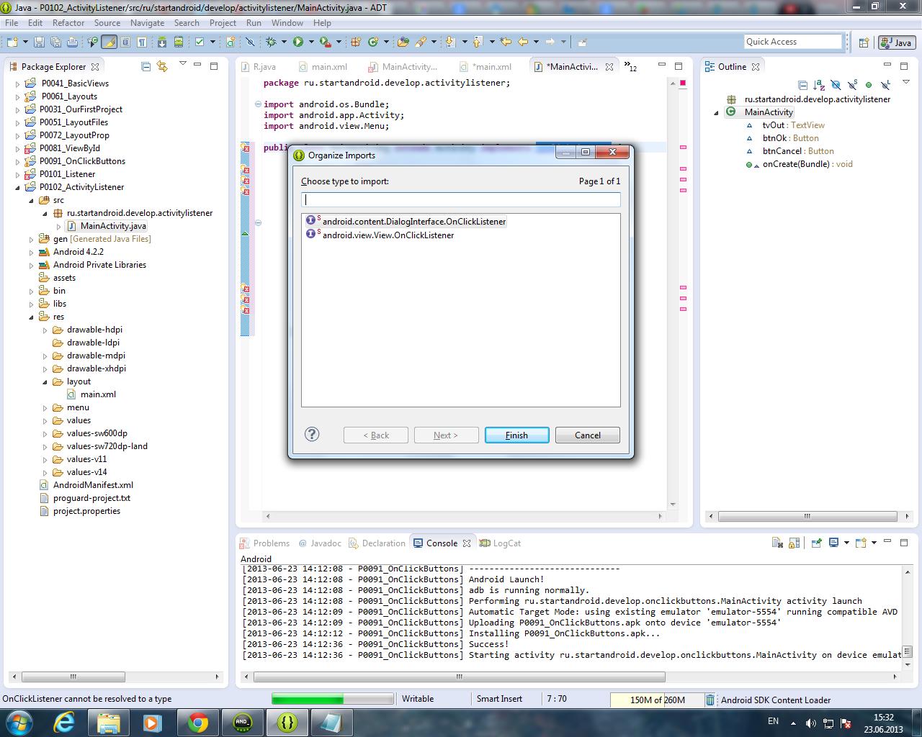Expand P0041_BasicViews project

(x=18, y=83)
